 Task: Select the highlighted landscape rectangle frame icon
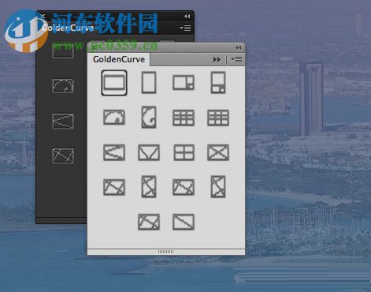tap(114, 83)
